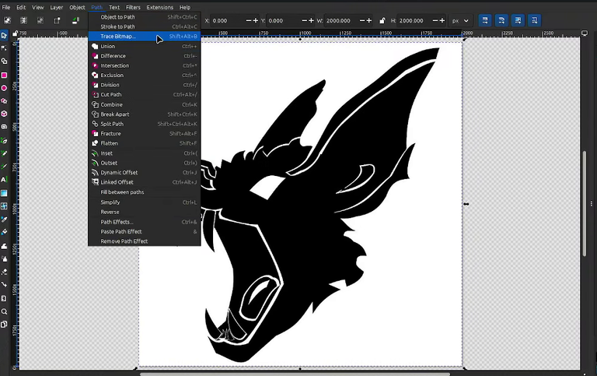This screenshot has height=376, width=597.
Task: Open the px units dropdown
Action: tap(460, 20)
